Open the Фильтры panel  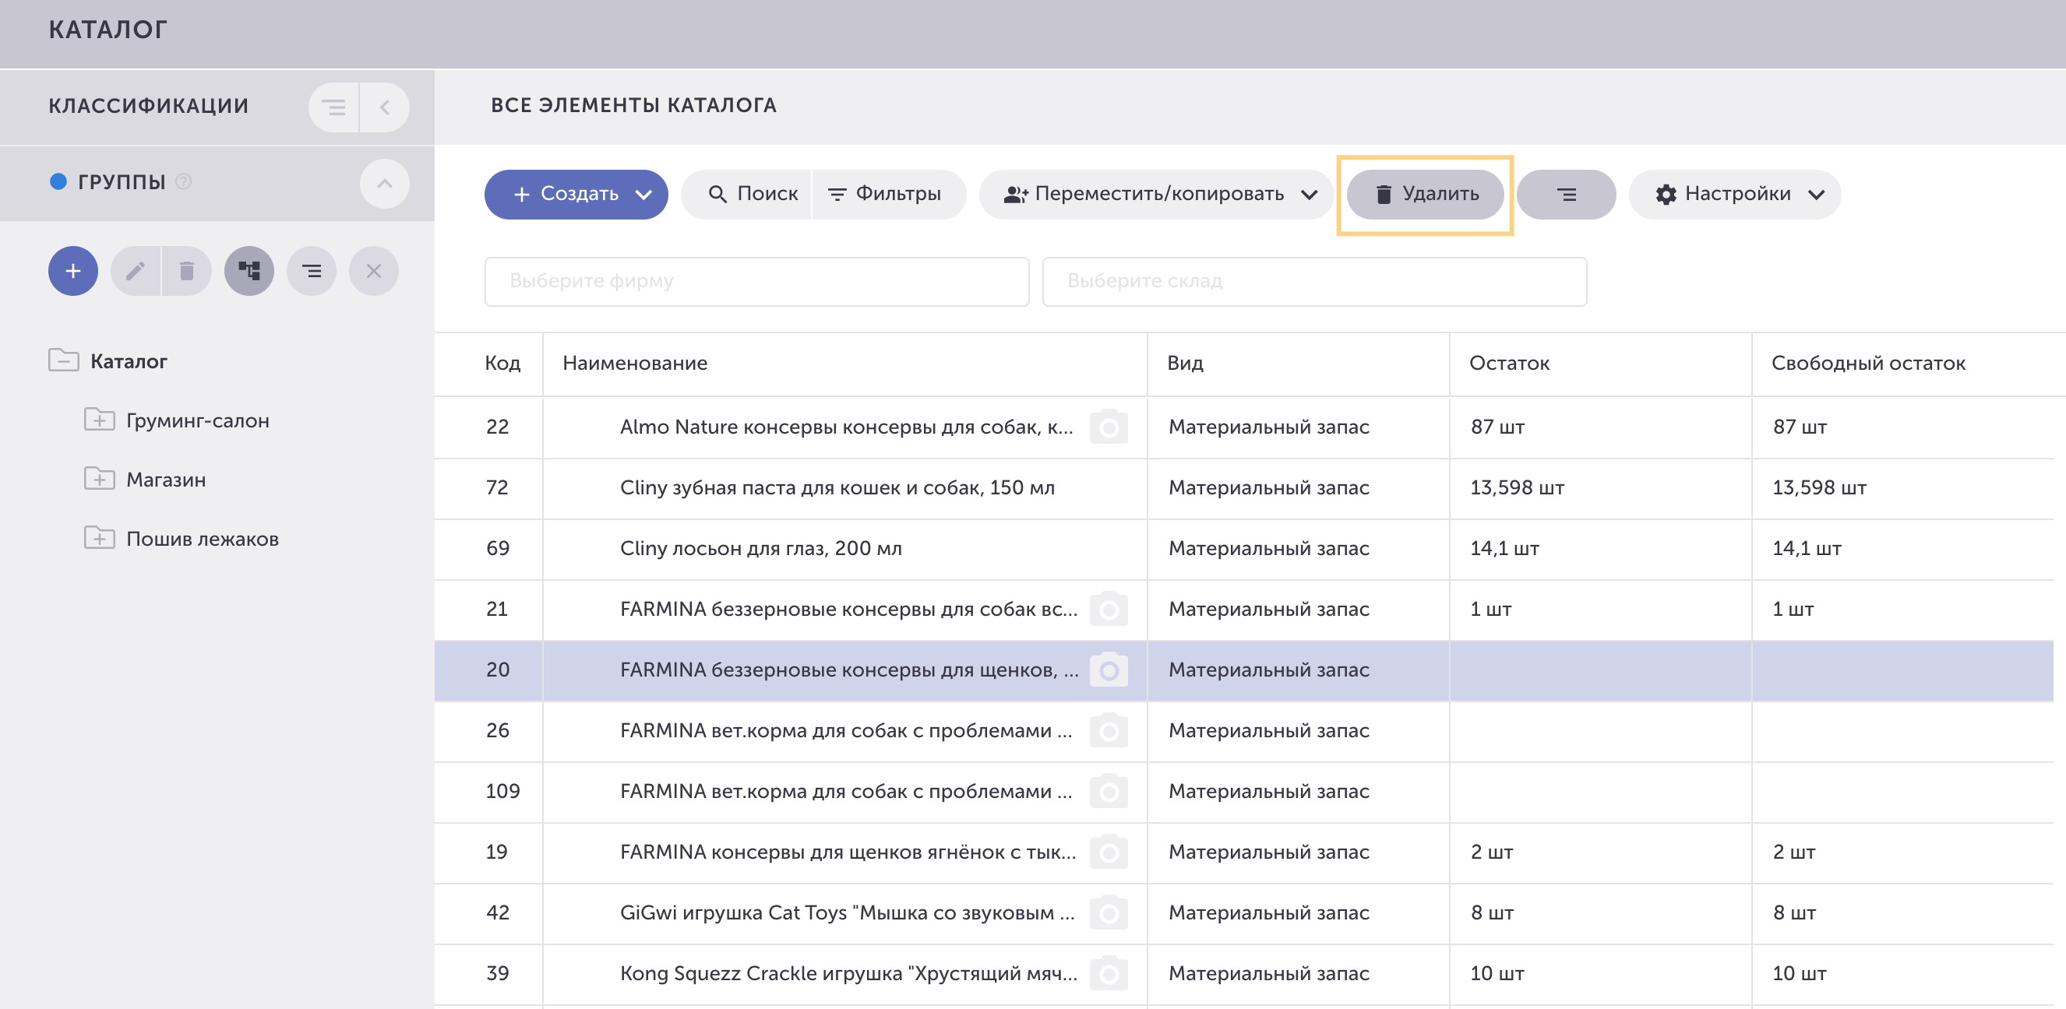(x=887, y=194)
